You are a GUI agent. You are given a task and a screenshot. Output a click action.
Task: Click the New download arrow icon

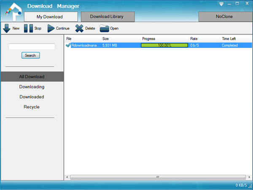(7, 28)
